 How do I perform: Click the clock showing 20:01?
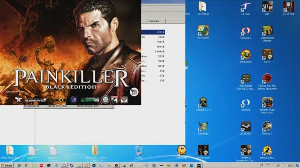(x=291, y=166)
